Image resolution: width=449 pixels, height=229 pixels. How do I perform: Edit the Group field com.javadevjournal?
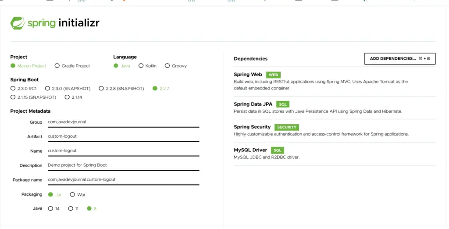[x=123, y=122]
